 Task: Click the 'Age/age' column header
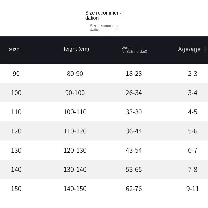click(189, 49)
